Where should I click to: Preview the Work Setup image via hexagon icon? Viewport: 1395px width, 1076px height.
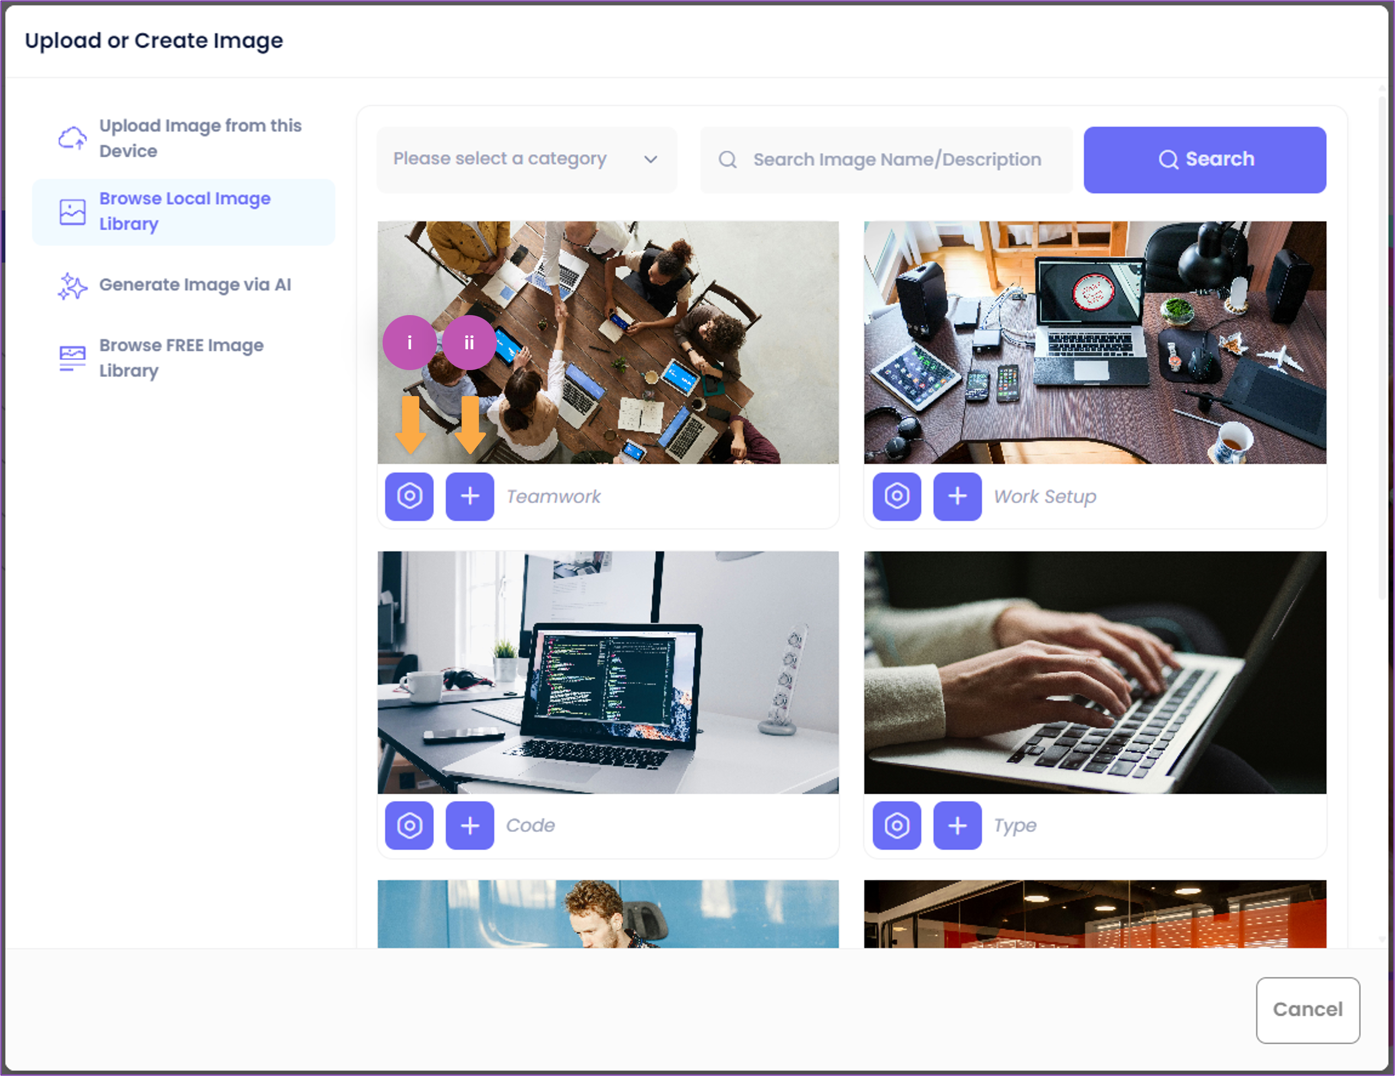click(897, 497)
